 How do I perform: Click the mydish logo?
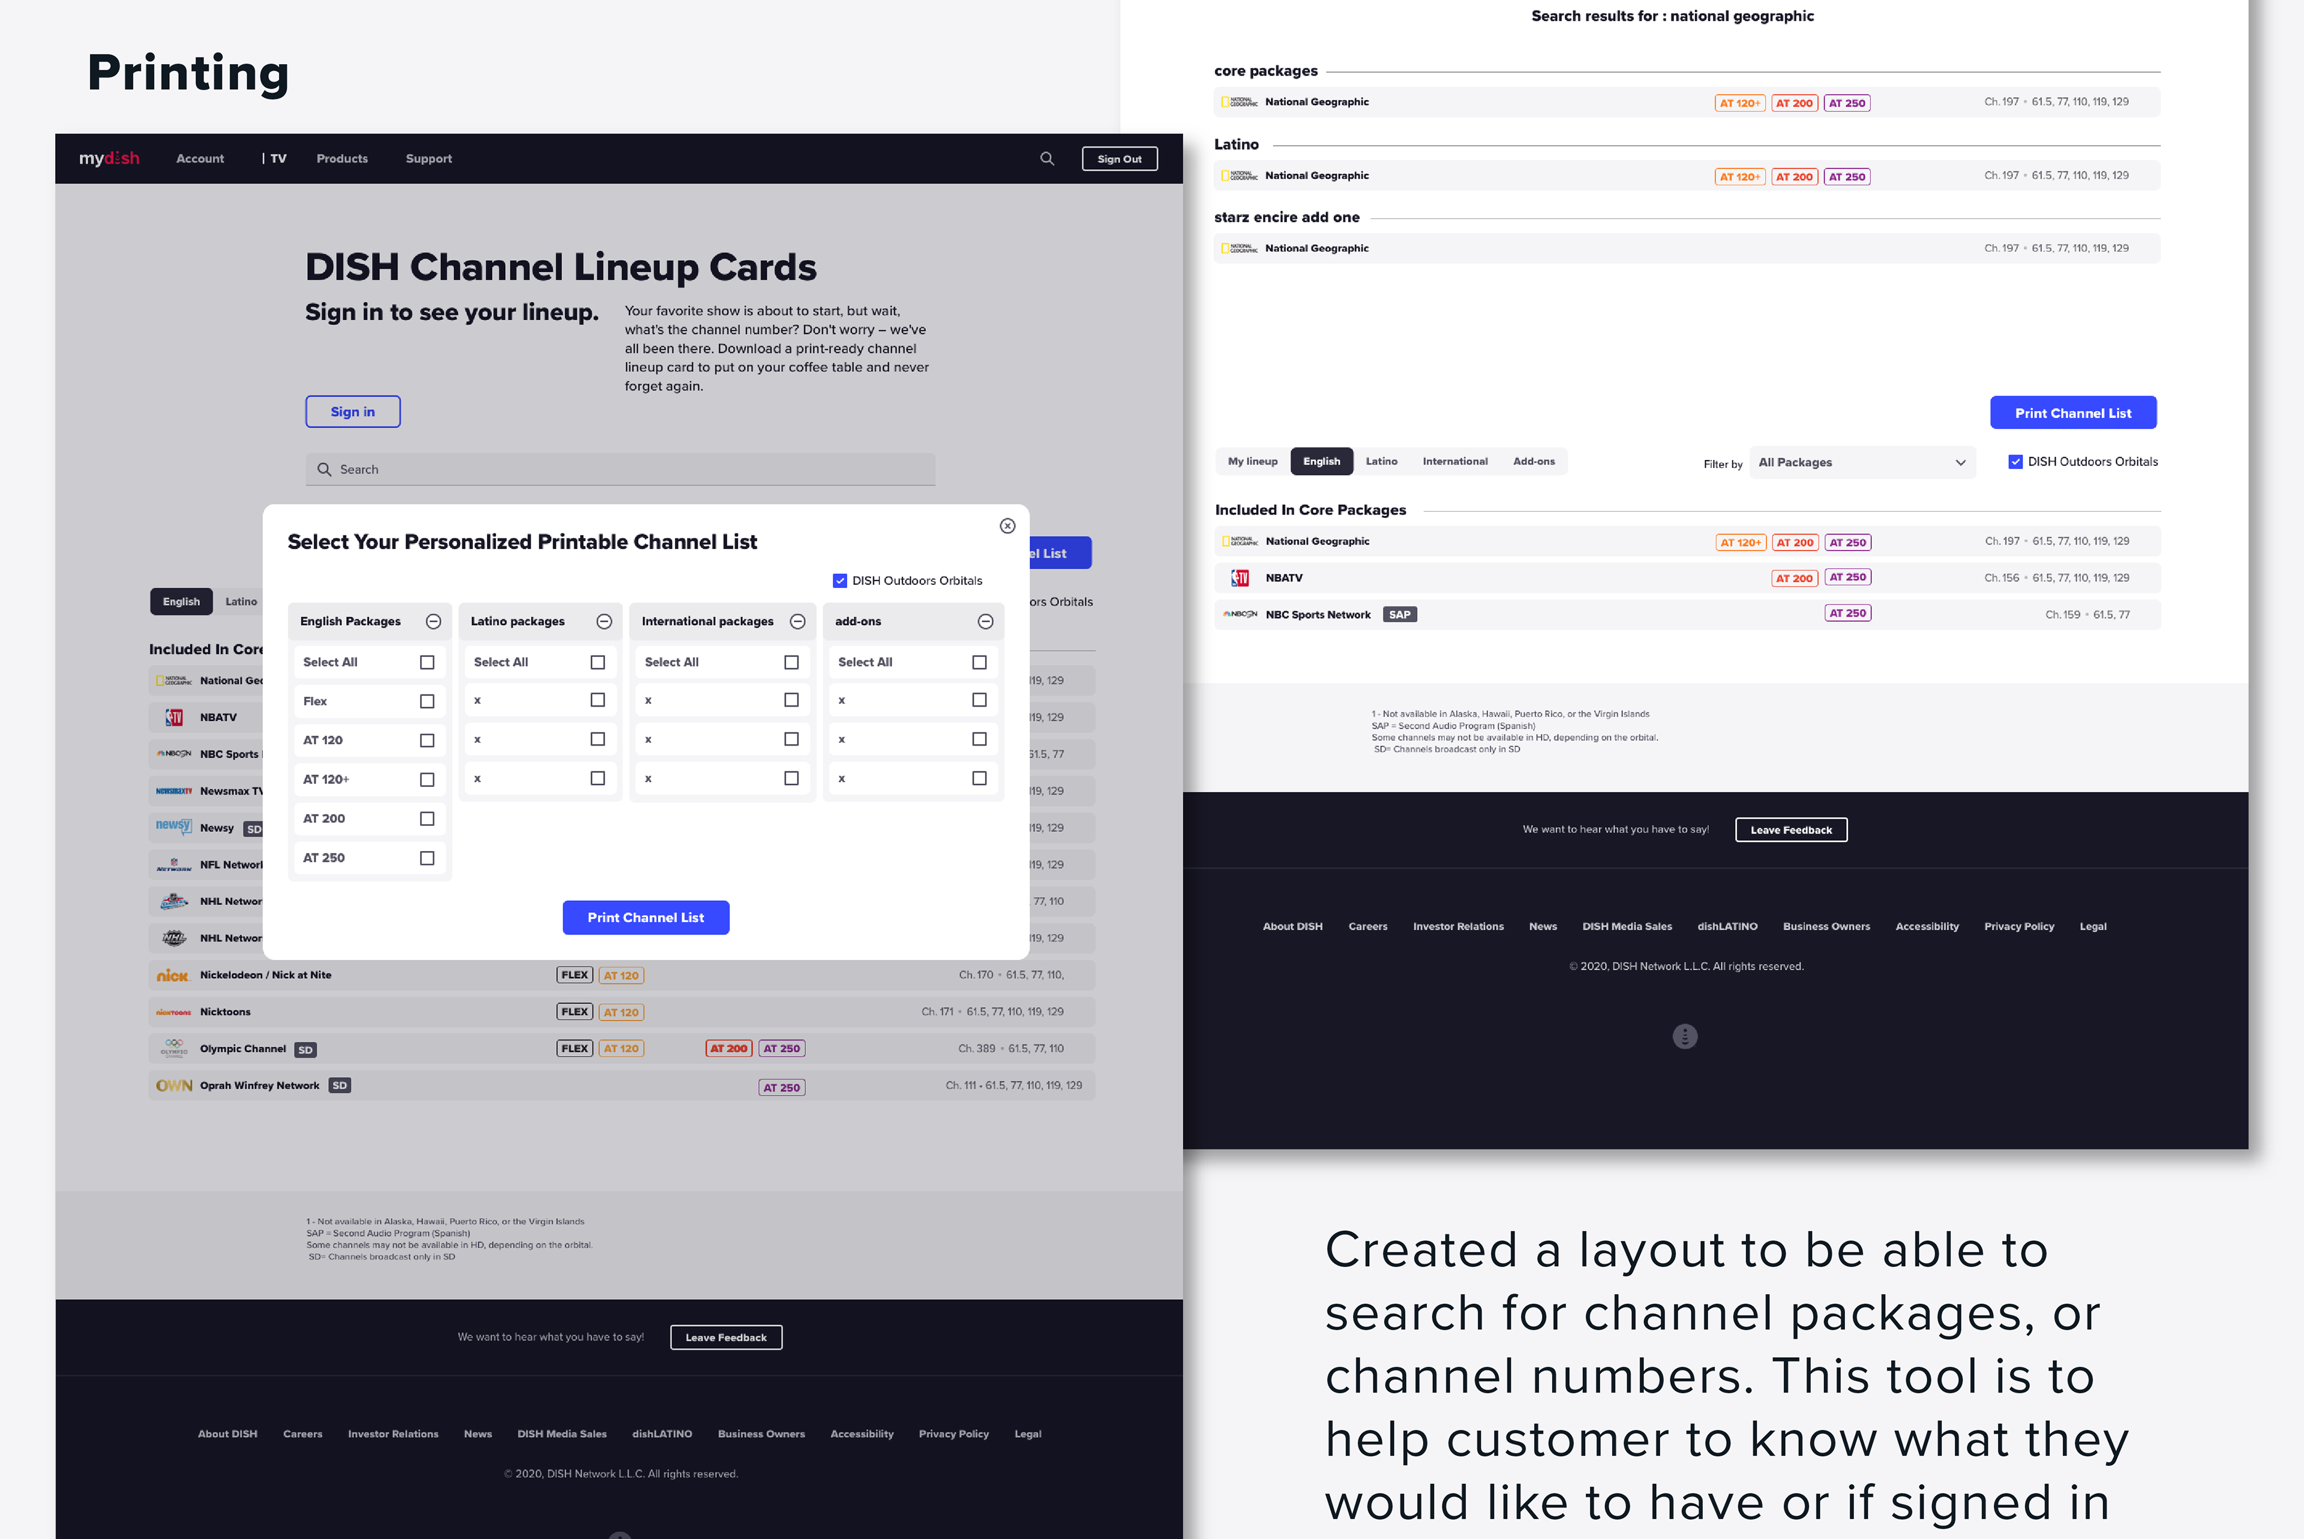[109, 159]
